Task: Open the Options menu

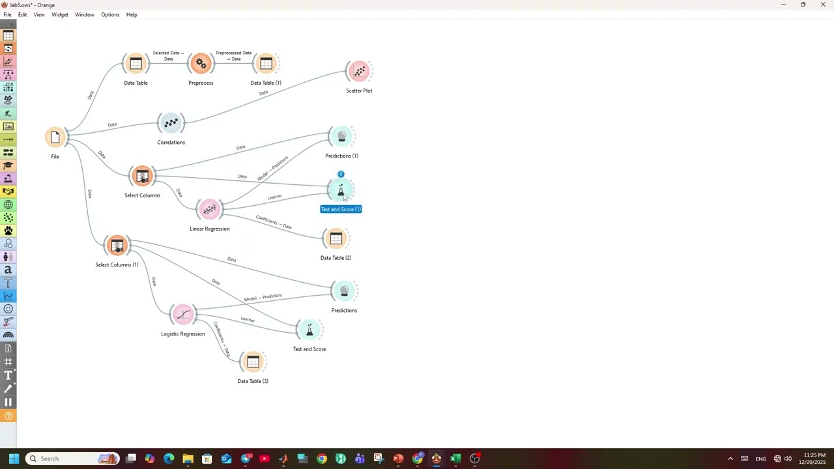Action: click(x=110, y=14)
